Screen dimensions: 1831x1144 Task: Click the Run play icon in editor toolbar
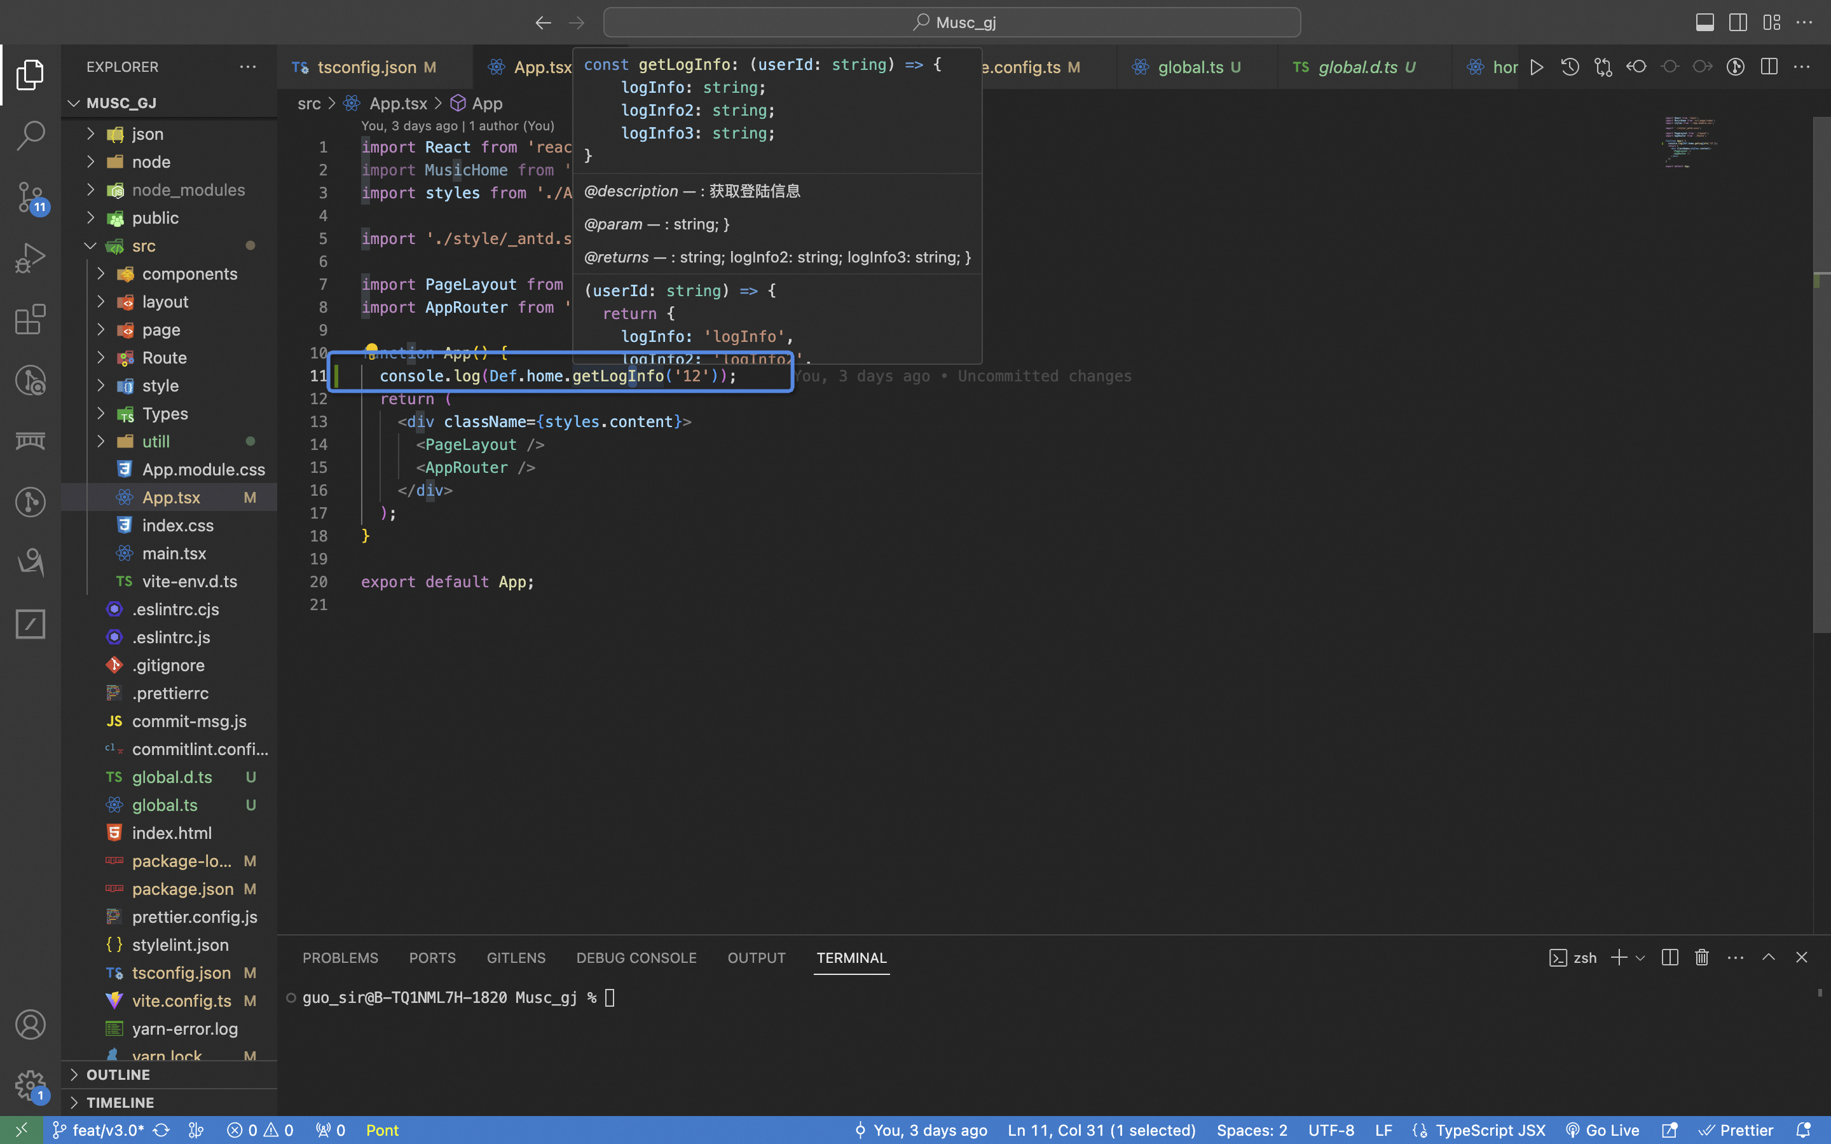pyautogui.click(x=1537, y=67)
